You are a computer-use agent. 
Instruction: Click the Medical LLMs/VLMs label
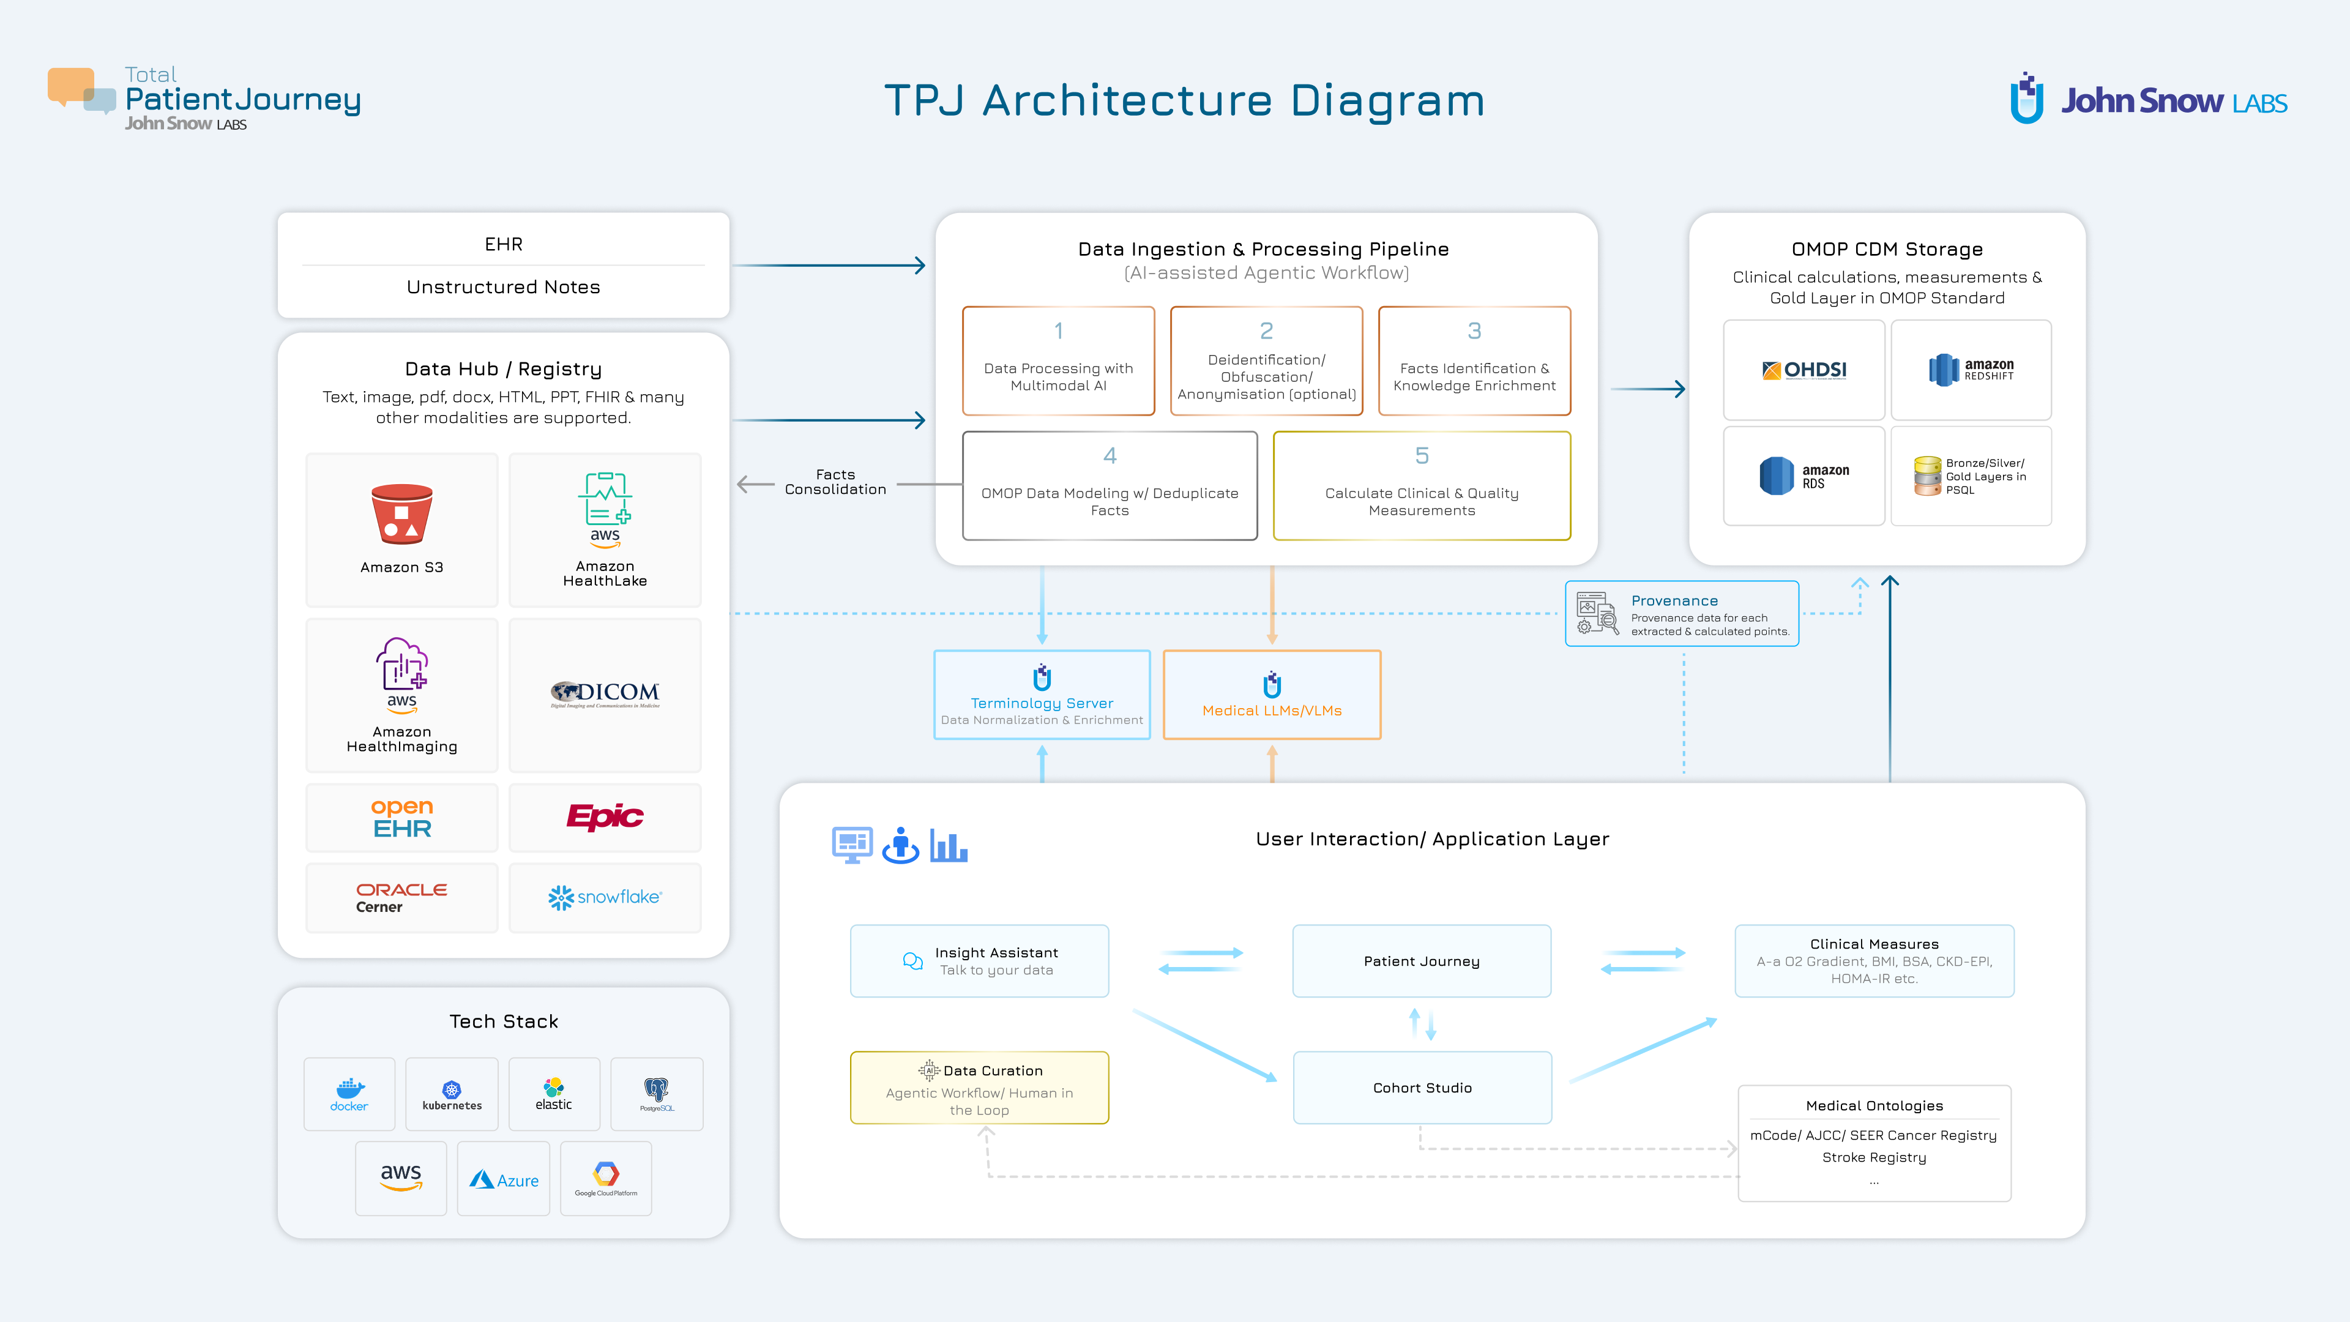[x=1272, y=710]
